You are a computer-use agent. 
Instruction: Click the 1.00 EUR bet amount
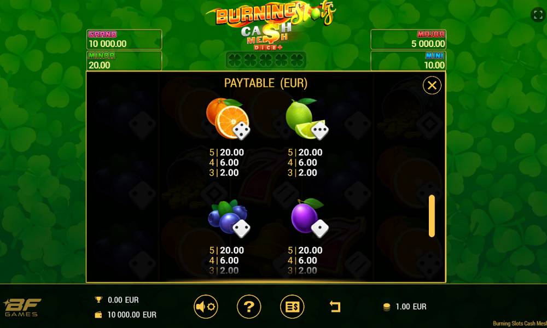coord(411,307)
